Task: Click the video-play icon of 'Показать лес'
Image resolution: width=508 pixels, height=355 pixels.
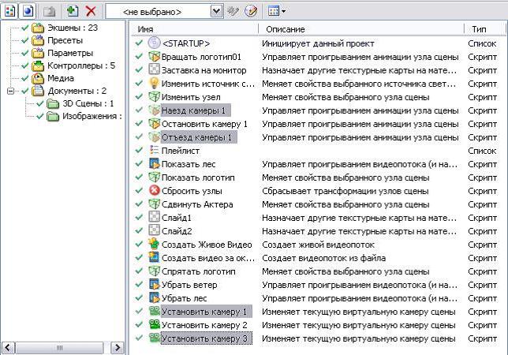Action: tap(155, 163)
